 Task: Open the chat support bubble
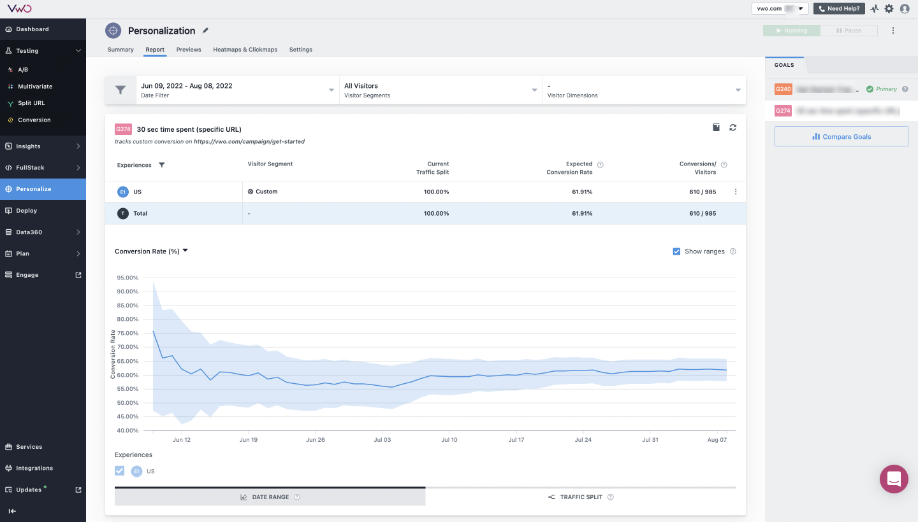click(893, 479)
